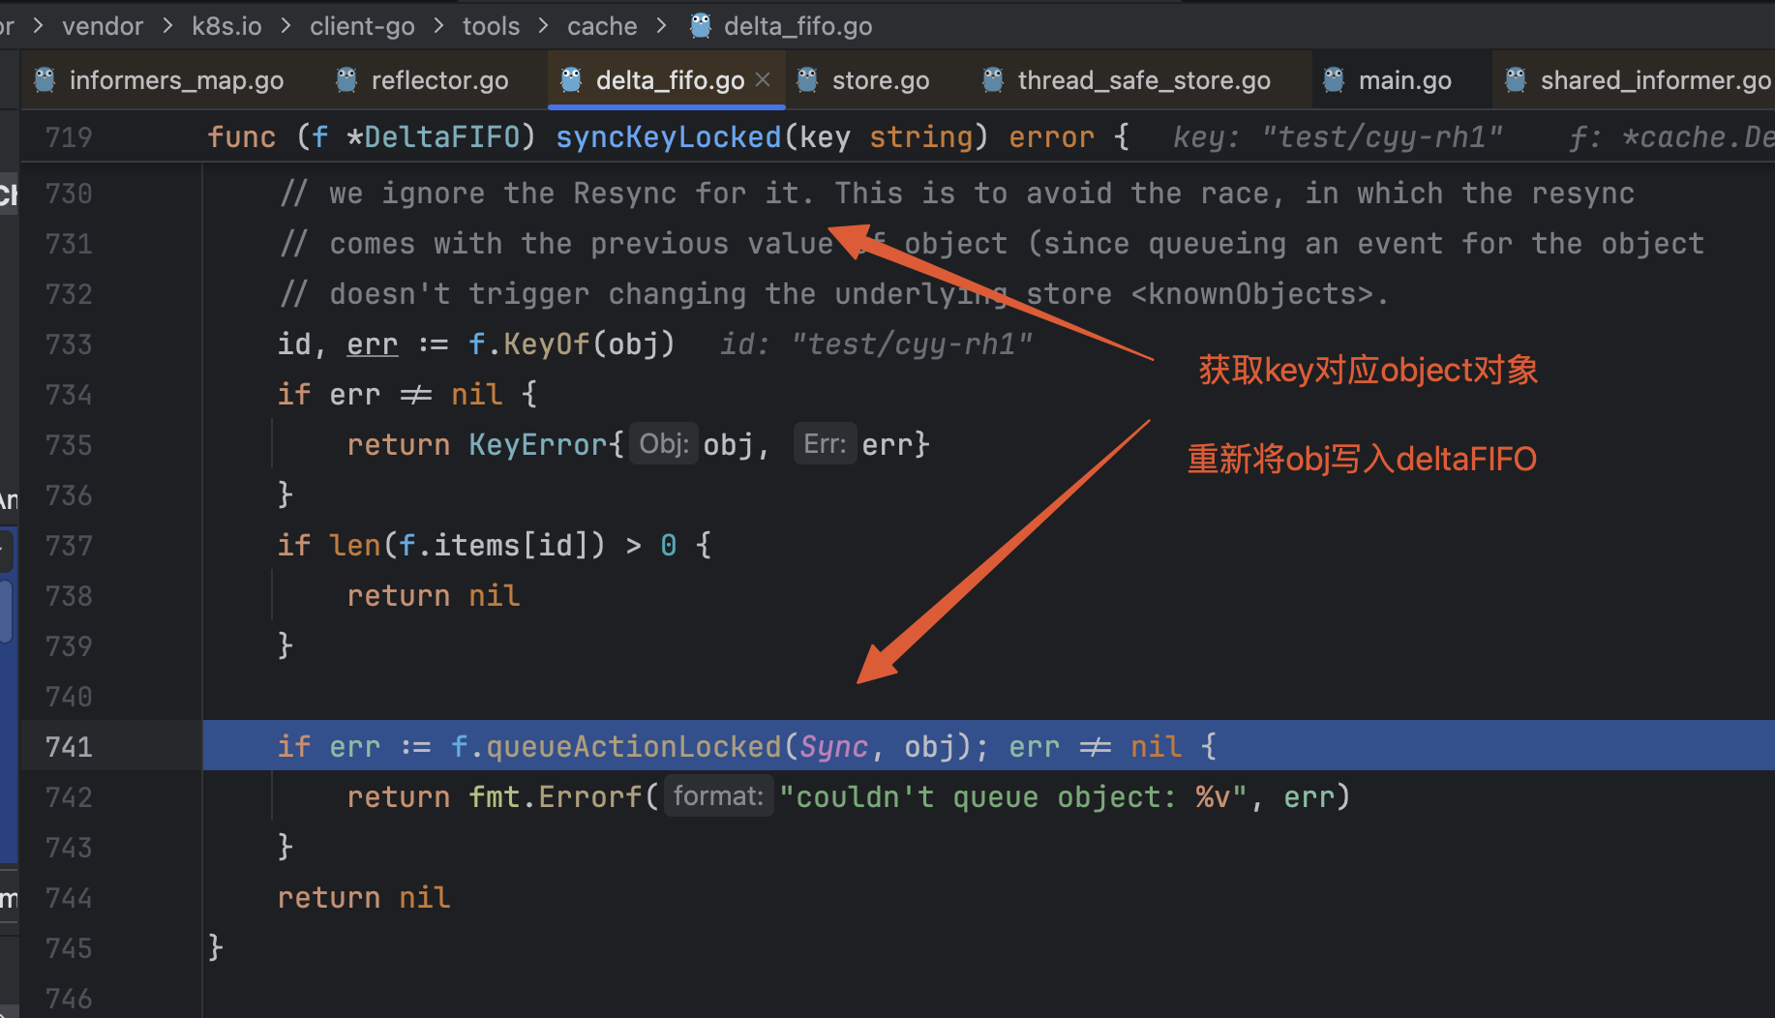Click the Sync argument on line 741

tap(834, 747)
